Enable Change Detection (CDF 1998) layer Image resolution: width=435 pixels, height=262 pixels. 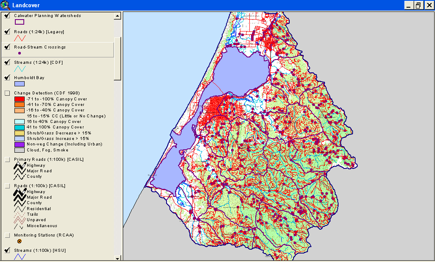tap(7, 93)
